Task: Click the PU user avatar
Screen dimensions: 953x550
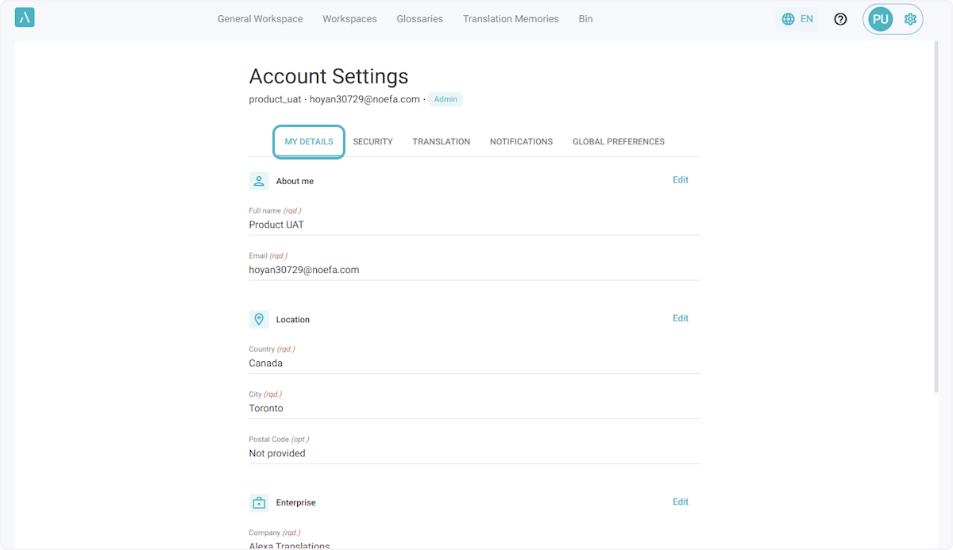Action: [x=880, y=19]
